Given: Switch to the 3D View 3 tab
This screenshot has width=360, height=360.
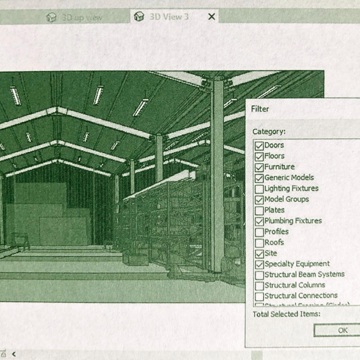Looking at the screenshot, I should tap(174, 17).
